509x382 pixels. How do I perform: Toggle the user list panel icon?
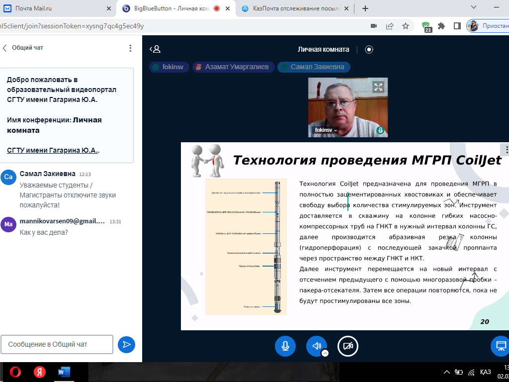point(155,49)
